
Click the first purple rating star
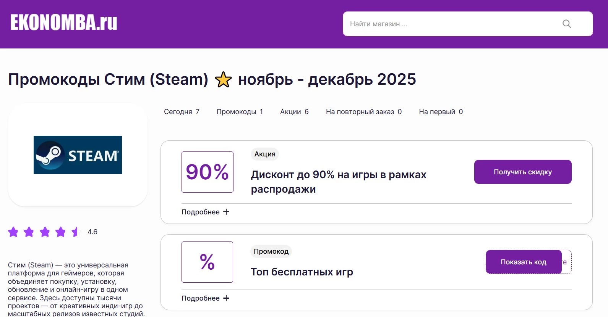(x=13, y=232)
